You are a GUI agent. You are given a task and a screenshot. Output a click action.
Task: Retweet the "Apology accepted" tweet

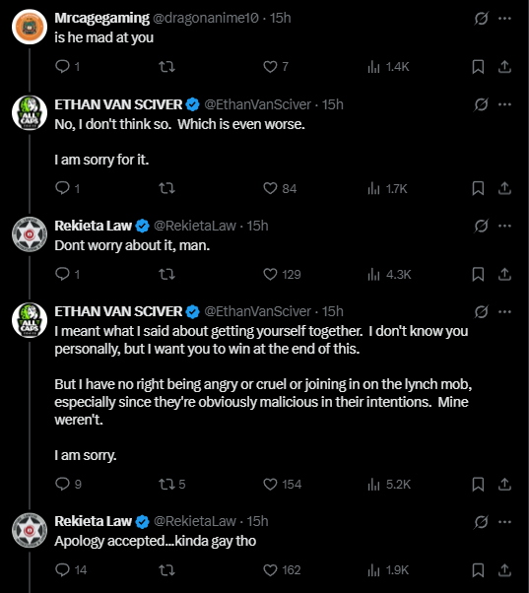click(166, 570)
